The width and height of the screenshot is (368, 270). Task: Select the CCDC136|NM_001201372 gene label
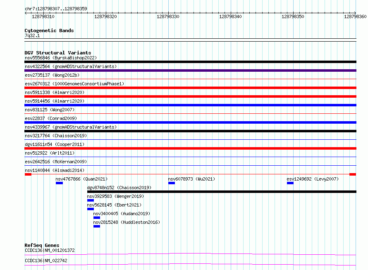[50, 250]
